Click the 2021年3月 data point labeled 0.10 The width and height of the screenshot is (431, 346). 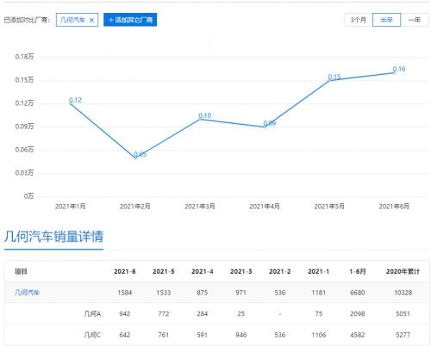coord(200,119)
